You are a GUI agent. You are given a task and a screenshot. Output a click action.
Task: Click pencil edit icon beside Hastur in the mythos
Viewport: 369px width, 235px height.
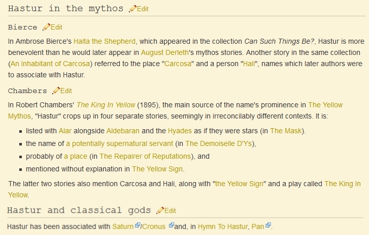pos(132,9)
